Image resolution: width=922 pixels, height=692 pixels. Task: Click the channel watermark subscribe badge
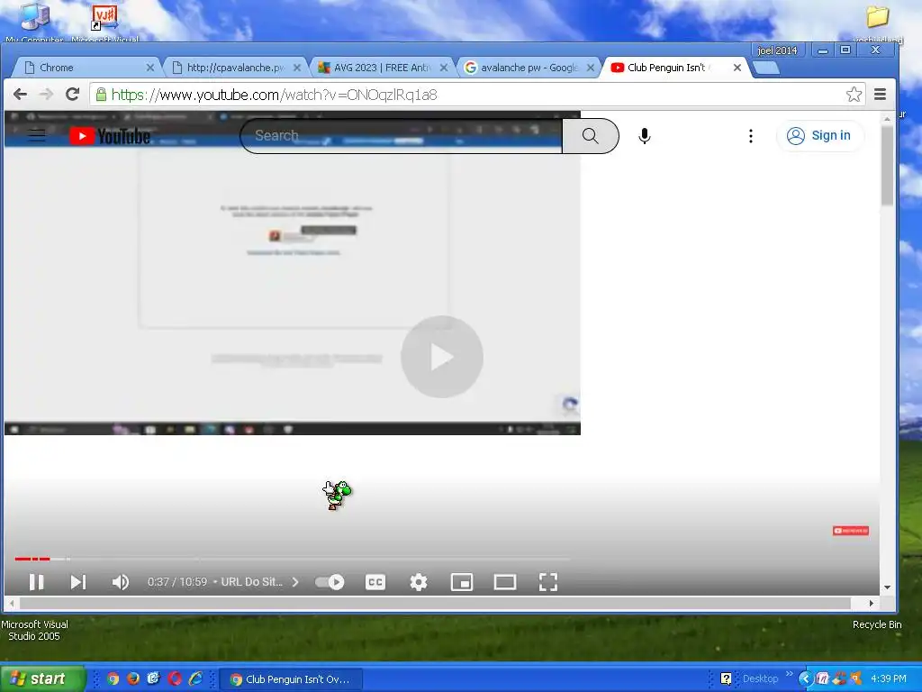coord(850,530)
